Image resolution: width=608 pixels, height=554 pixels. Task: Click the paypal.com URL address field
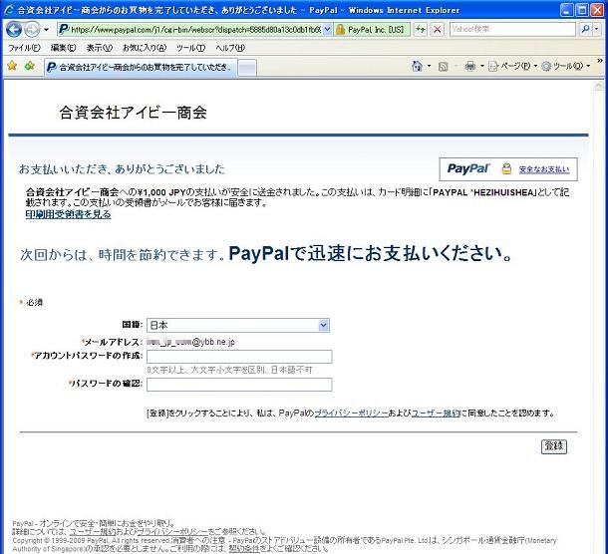[x=195, y=30]
